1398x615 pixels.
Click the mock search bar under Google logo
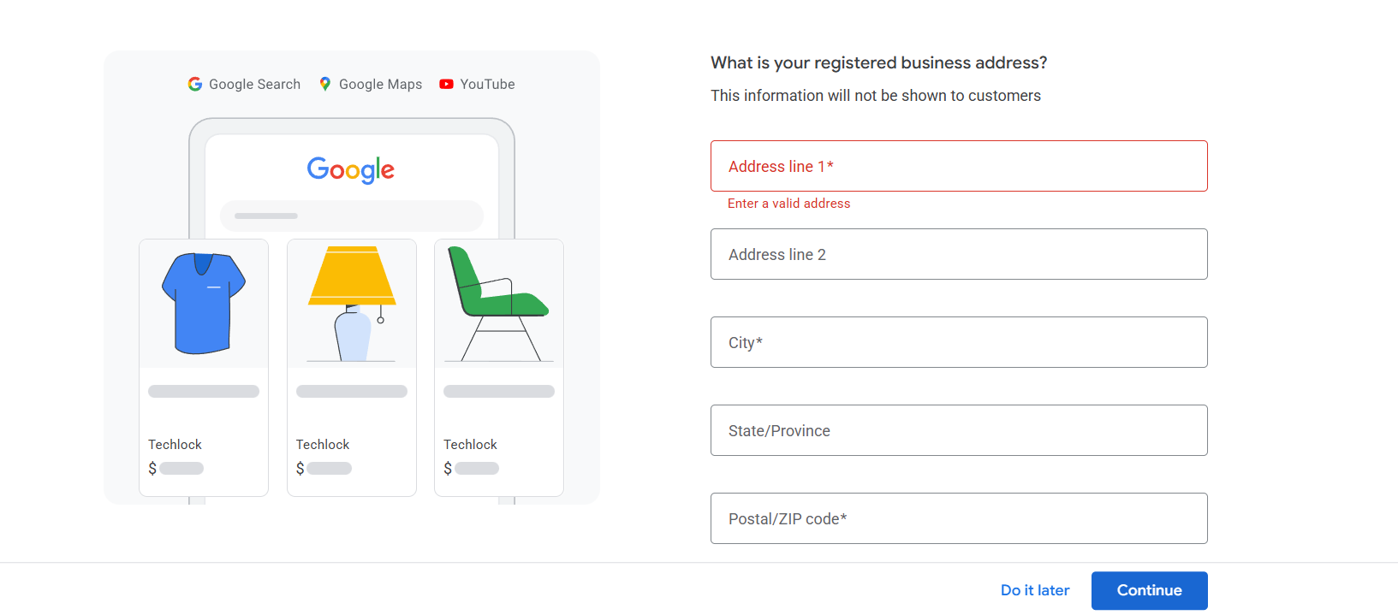pos(352,216)
